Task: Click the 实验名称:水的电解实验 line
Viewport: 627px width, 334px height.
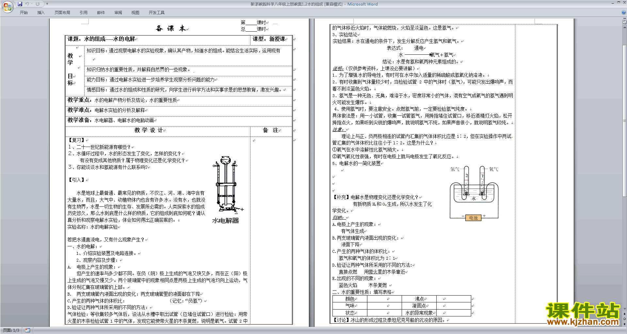Action: pyautogui.click(x=93, y=227)
